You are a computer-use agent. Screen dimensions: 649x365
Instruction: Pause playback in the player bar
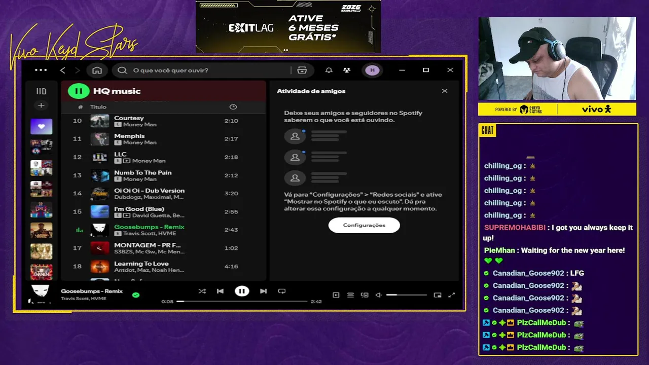(x=242, y=291)
